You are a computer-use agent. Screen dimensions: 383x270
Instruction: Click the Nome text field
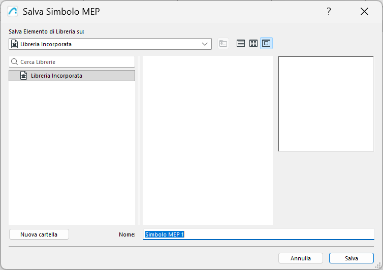pyautogui.click(x=259, y=234)
